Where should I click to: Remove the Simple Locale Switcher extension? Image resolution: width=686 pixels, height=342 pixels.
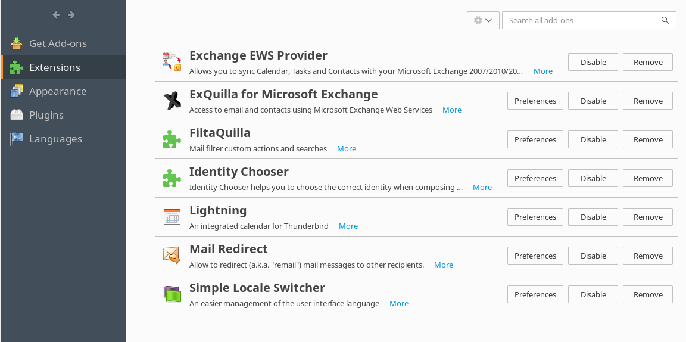(x=648, y=294)
